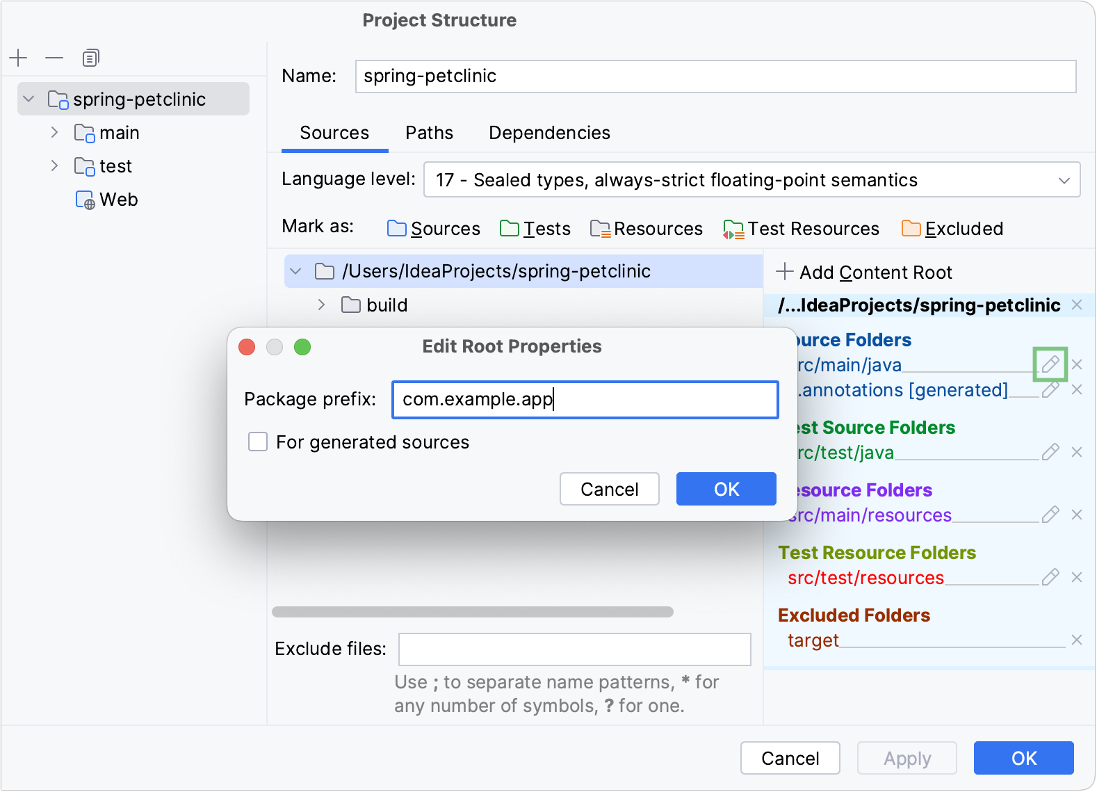Click the horizontal scrollbar under the folder tree
Screen dimensions: 1097x792
coord(473,612)
